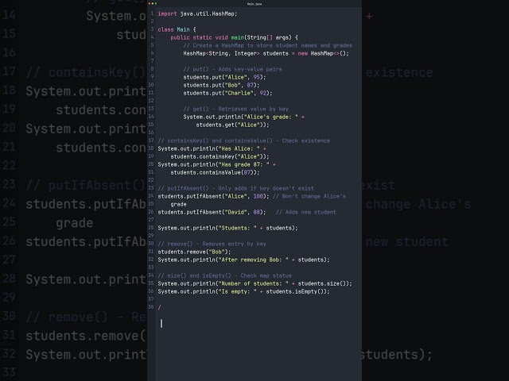The image size is (509, 381).
Task: Click the 'putIfAbsent() - Only adds if key doesn't exist' comment
Action: pos(236,188)
